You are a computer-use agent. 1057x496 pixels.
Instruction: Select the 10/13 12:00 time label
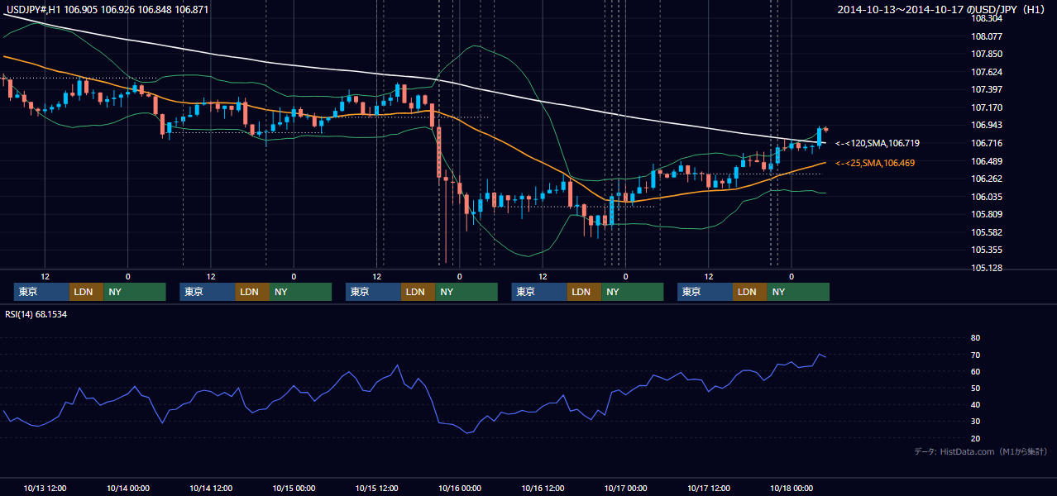45,488
